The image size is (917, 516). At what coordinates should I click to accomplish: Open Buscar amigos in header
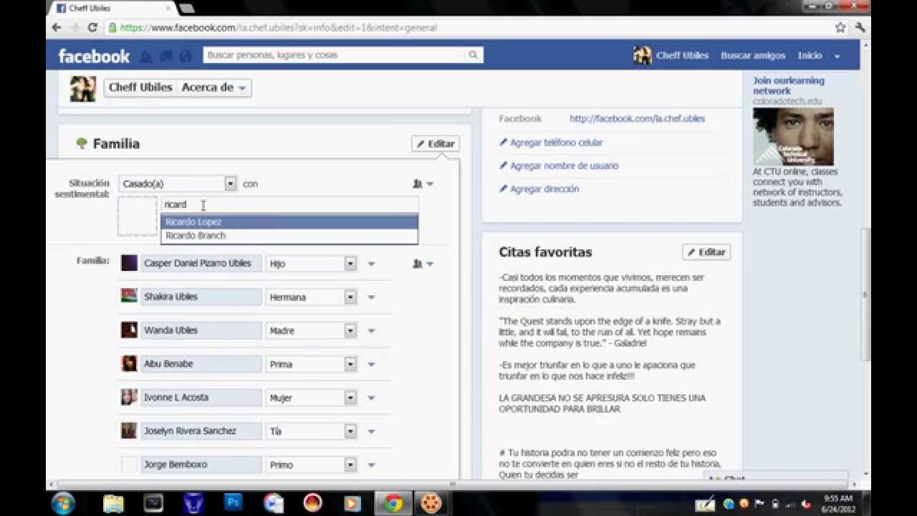[753, 55]
